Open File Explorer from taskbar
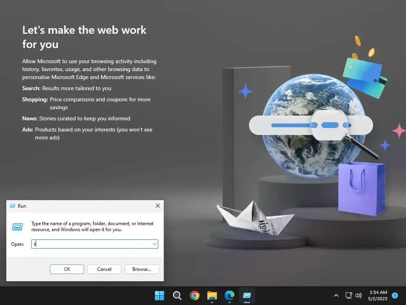The image size is (406, 305). 212,295
